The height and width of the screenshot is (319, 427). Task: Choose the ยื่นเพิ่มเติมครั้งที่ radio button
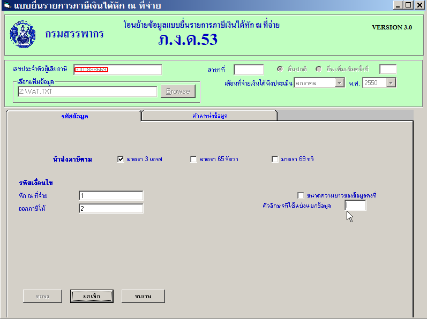pyautogui.click(x=319, y=69)
